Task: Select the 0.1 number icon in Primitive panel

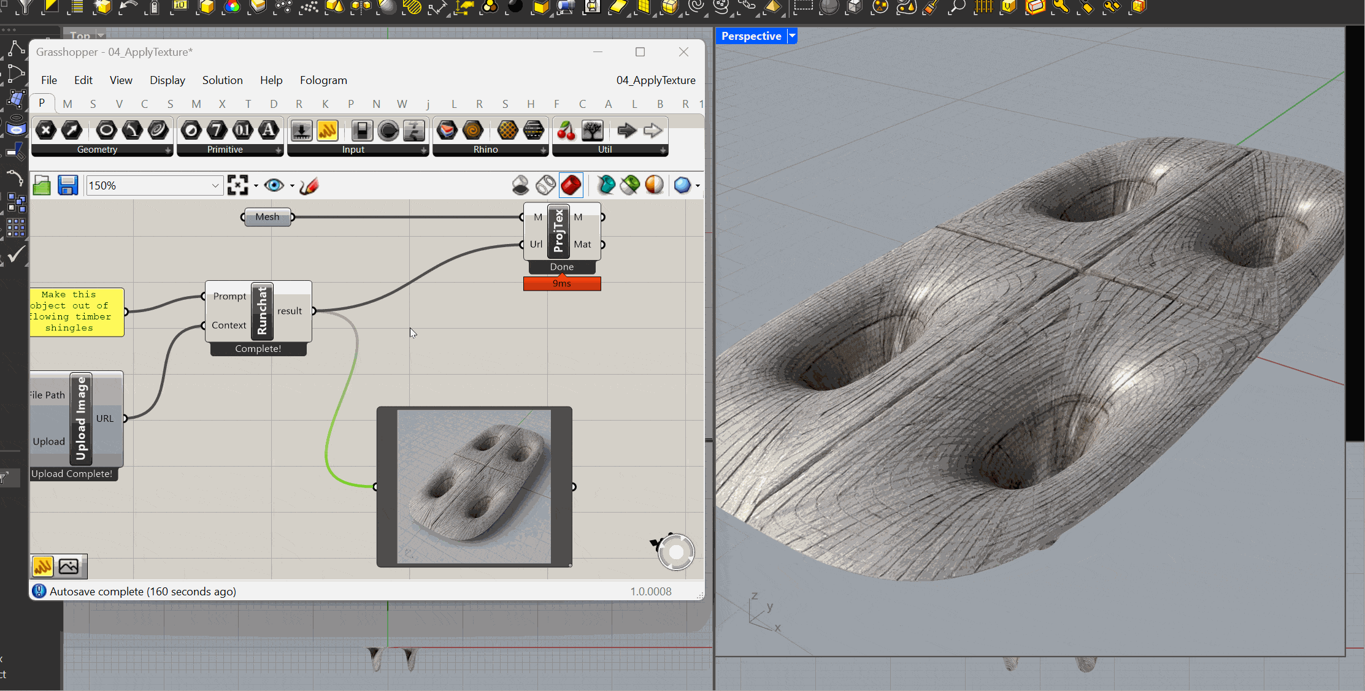Action: coord(242,130)
